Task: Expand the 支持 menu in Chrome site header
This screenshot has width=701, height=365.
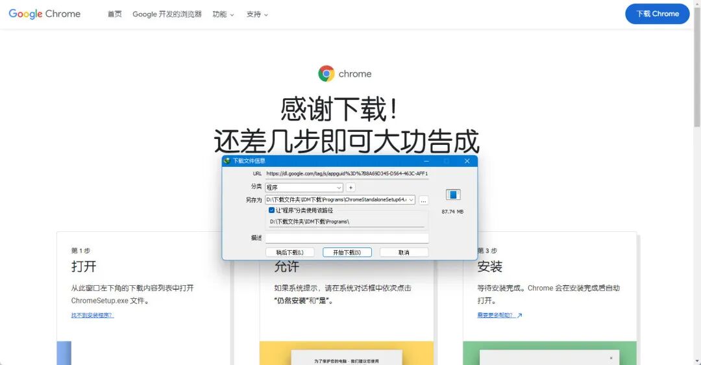Action: [257, 14]
